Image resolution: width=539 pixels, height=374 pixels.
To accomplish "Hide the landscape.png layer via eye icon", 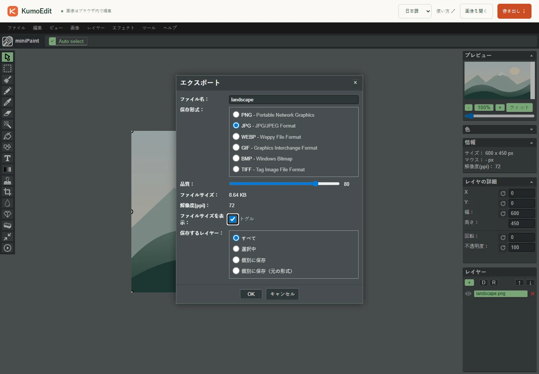I will coord(468,294).
